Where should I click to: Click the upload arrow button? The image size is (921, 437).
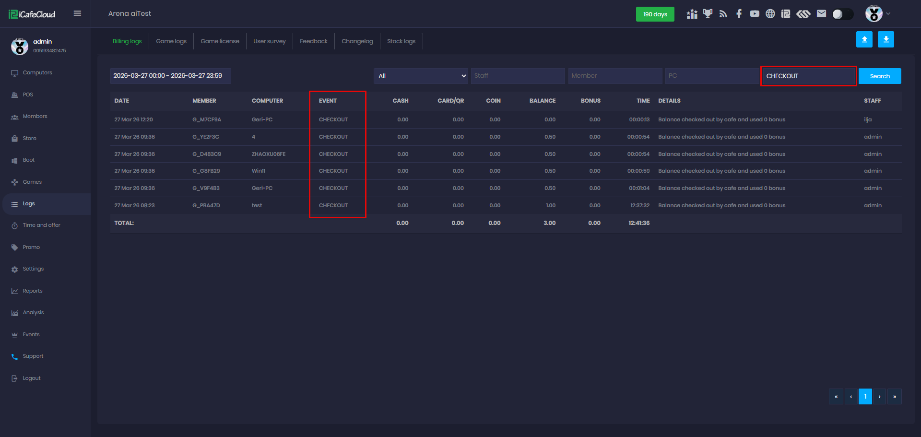coord(864,39)
